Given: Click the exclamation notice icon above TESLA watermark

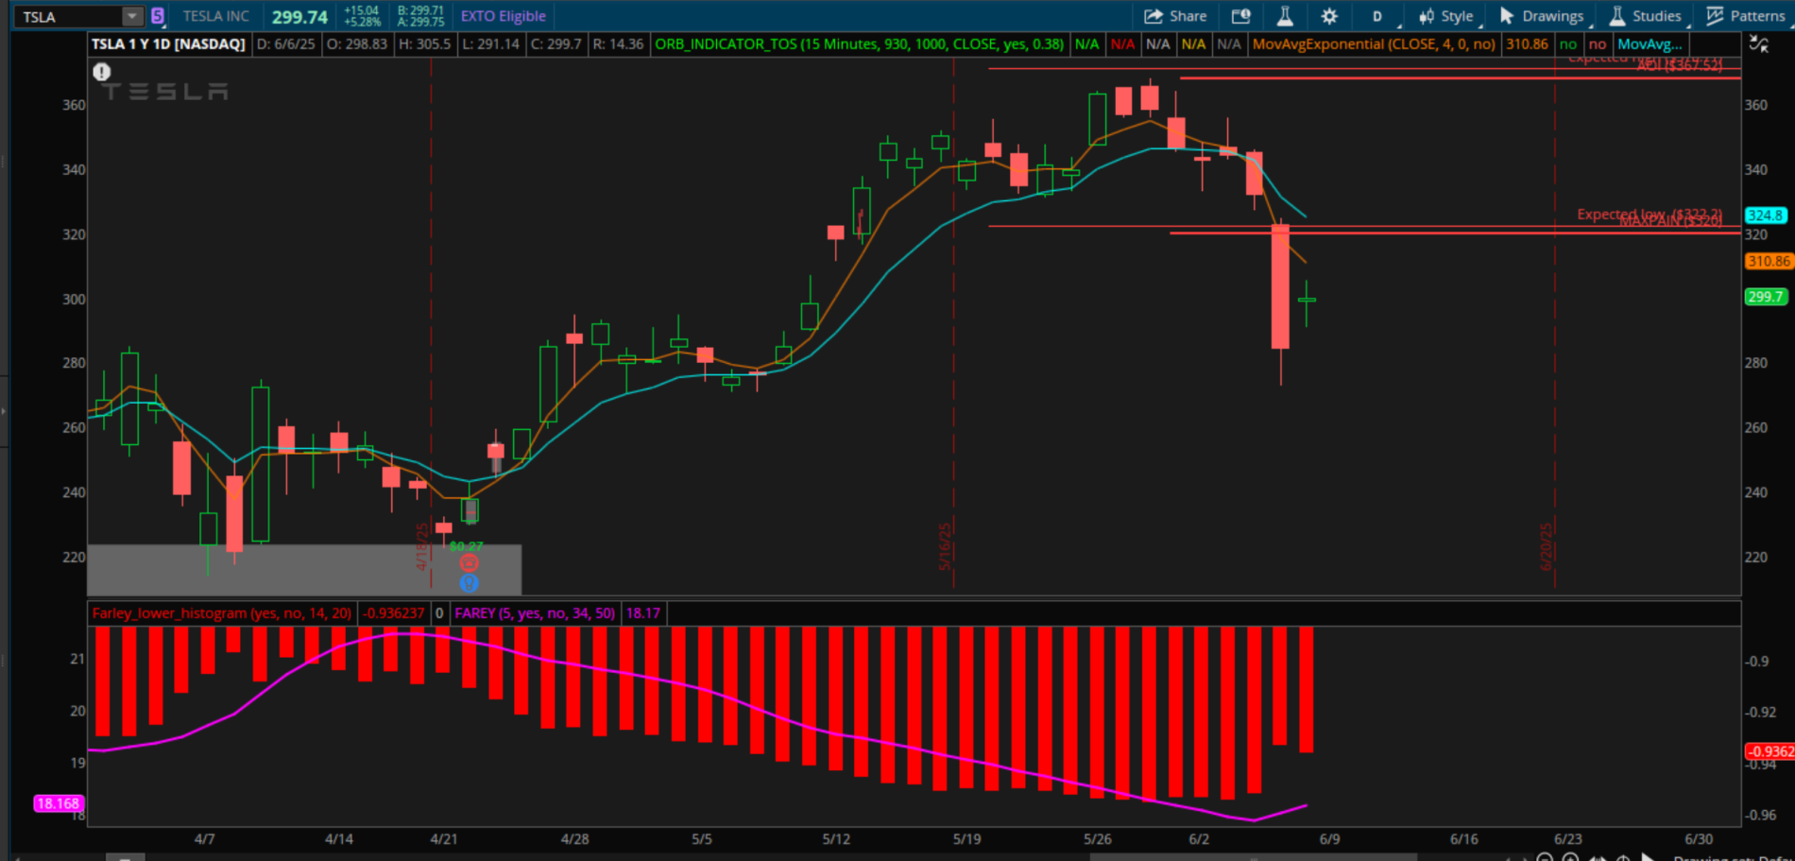Looking at the screenshot, I should tap(102, 72).
